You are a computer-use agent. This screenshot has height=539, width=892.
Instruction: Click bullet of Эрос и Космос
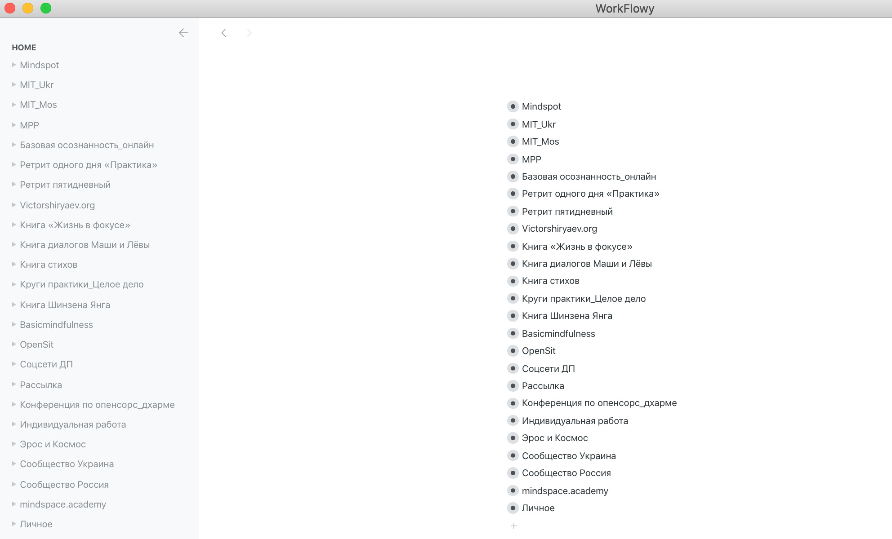[513, 438]
